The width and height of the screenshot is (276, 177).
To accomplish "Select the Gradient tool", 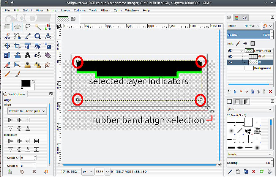I will (48, 55).
